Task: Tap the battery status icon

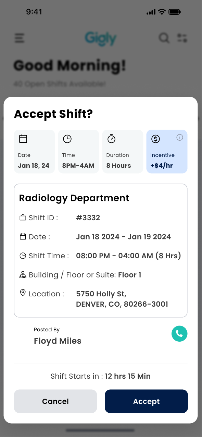Action: 175,12
